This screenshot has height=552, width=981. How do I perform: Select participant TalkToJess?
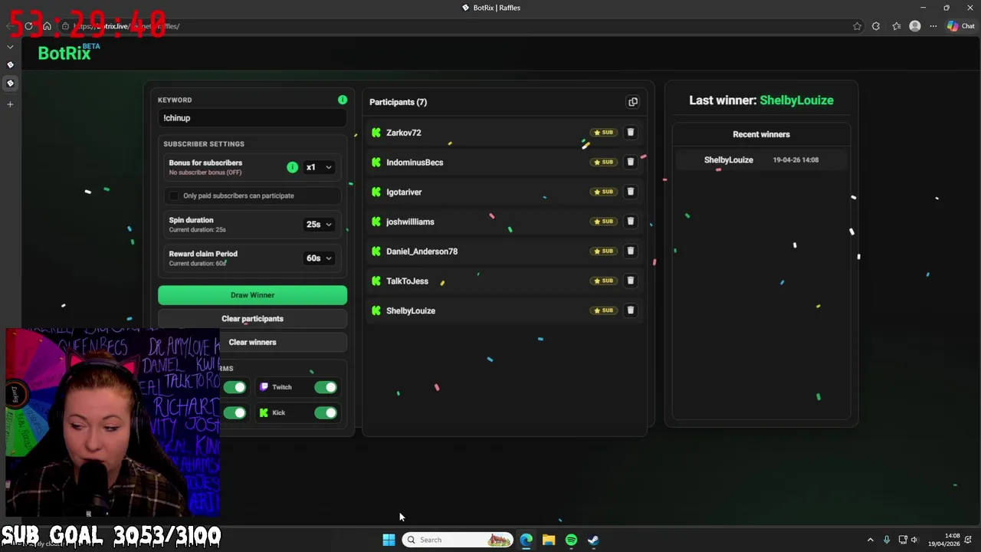(407, 281)
